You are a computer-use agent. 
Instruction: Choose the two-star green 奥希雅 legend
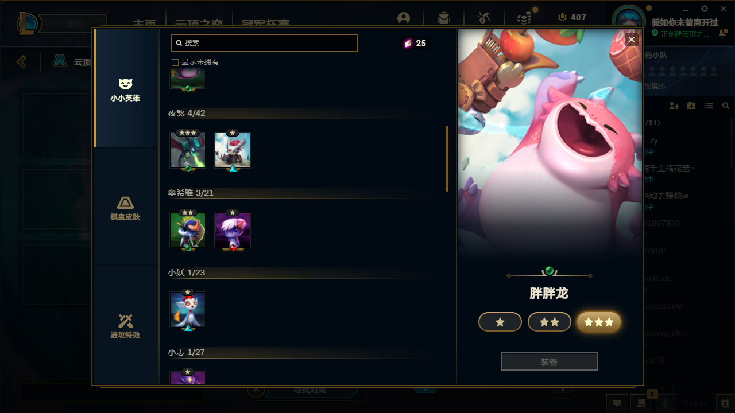click(188, 230)
